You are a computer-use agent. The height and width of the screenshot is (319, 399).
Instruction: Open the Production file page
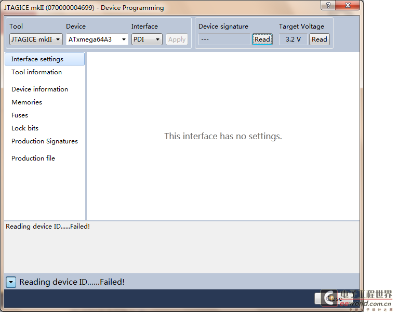click(x=33, y=158)
